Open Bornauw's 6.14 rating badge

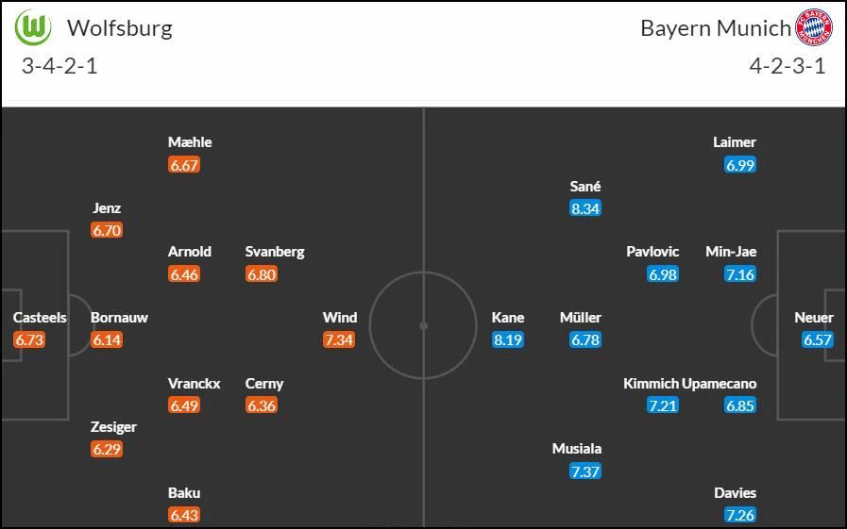point(107,339)
